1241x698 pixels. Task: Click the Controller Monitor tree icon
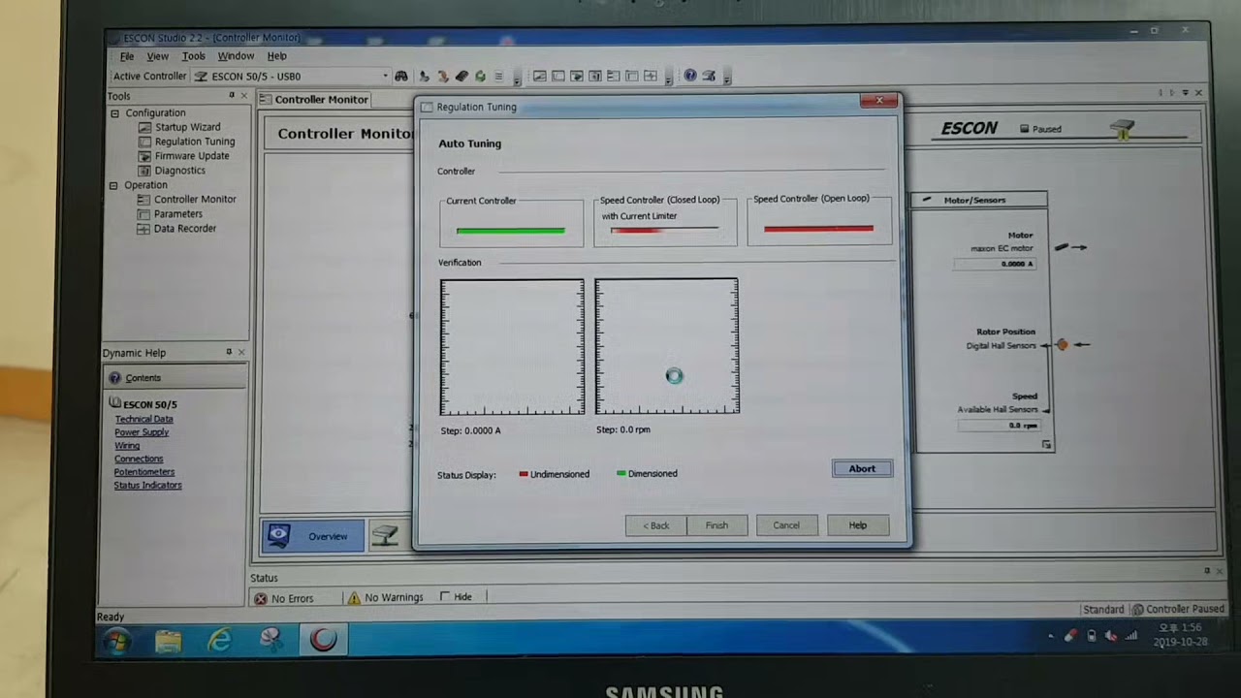tap(144, 200)
